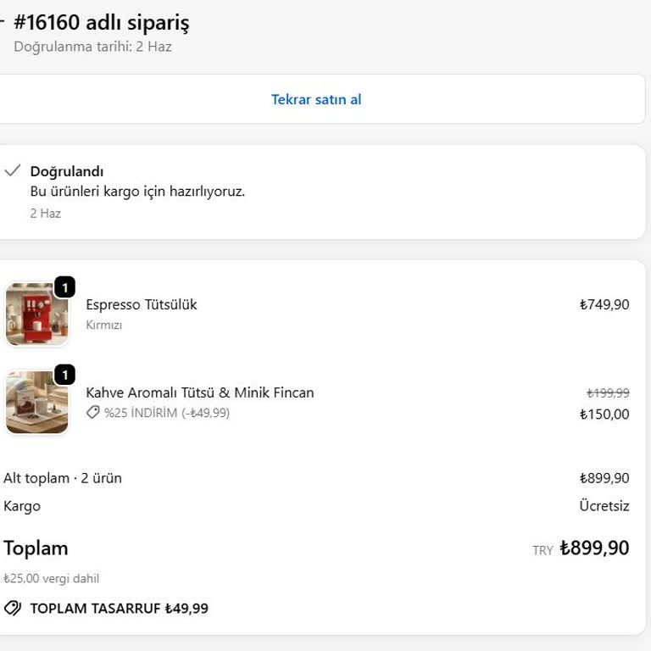Click the ₺25,00 vergi dahil note

pyautogui.click(x=52, y=578)
